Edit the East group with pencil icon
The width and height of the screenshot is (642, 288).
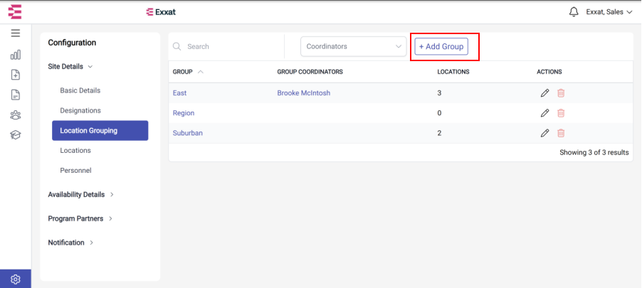544,93
